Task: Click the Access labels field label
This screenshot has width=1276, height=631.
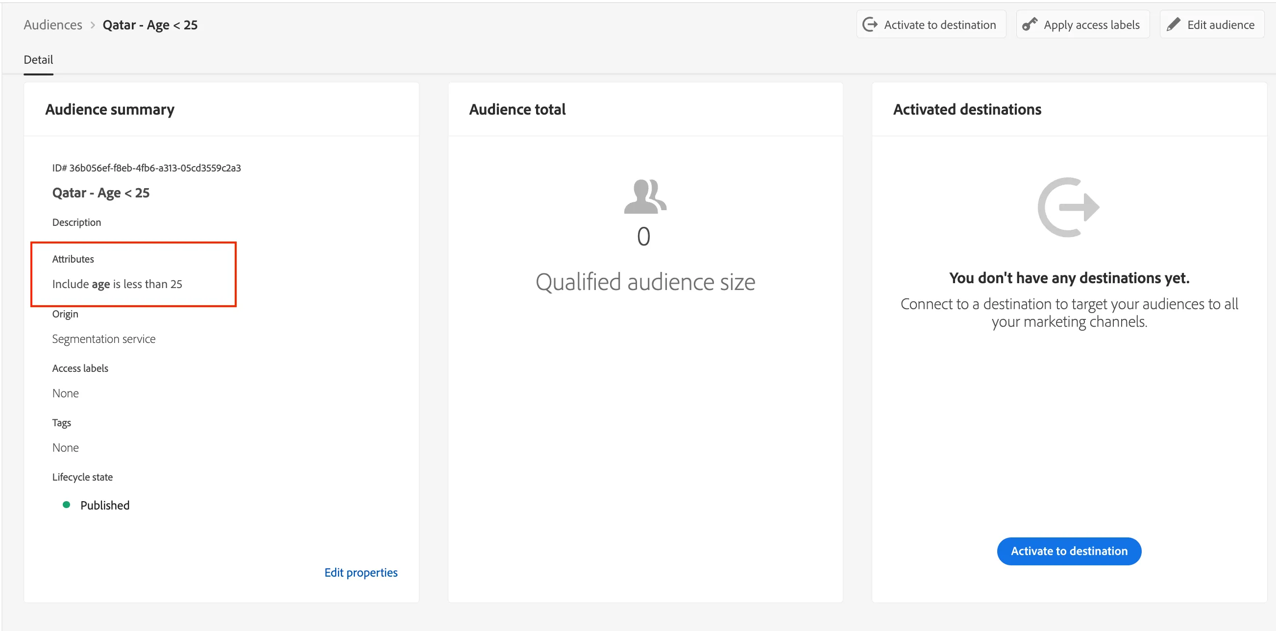Action: click(x=80, y=368)
